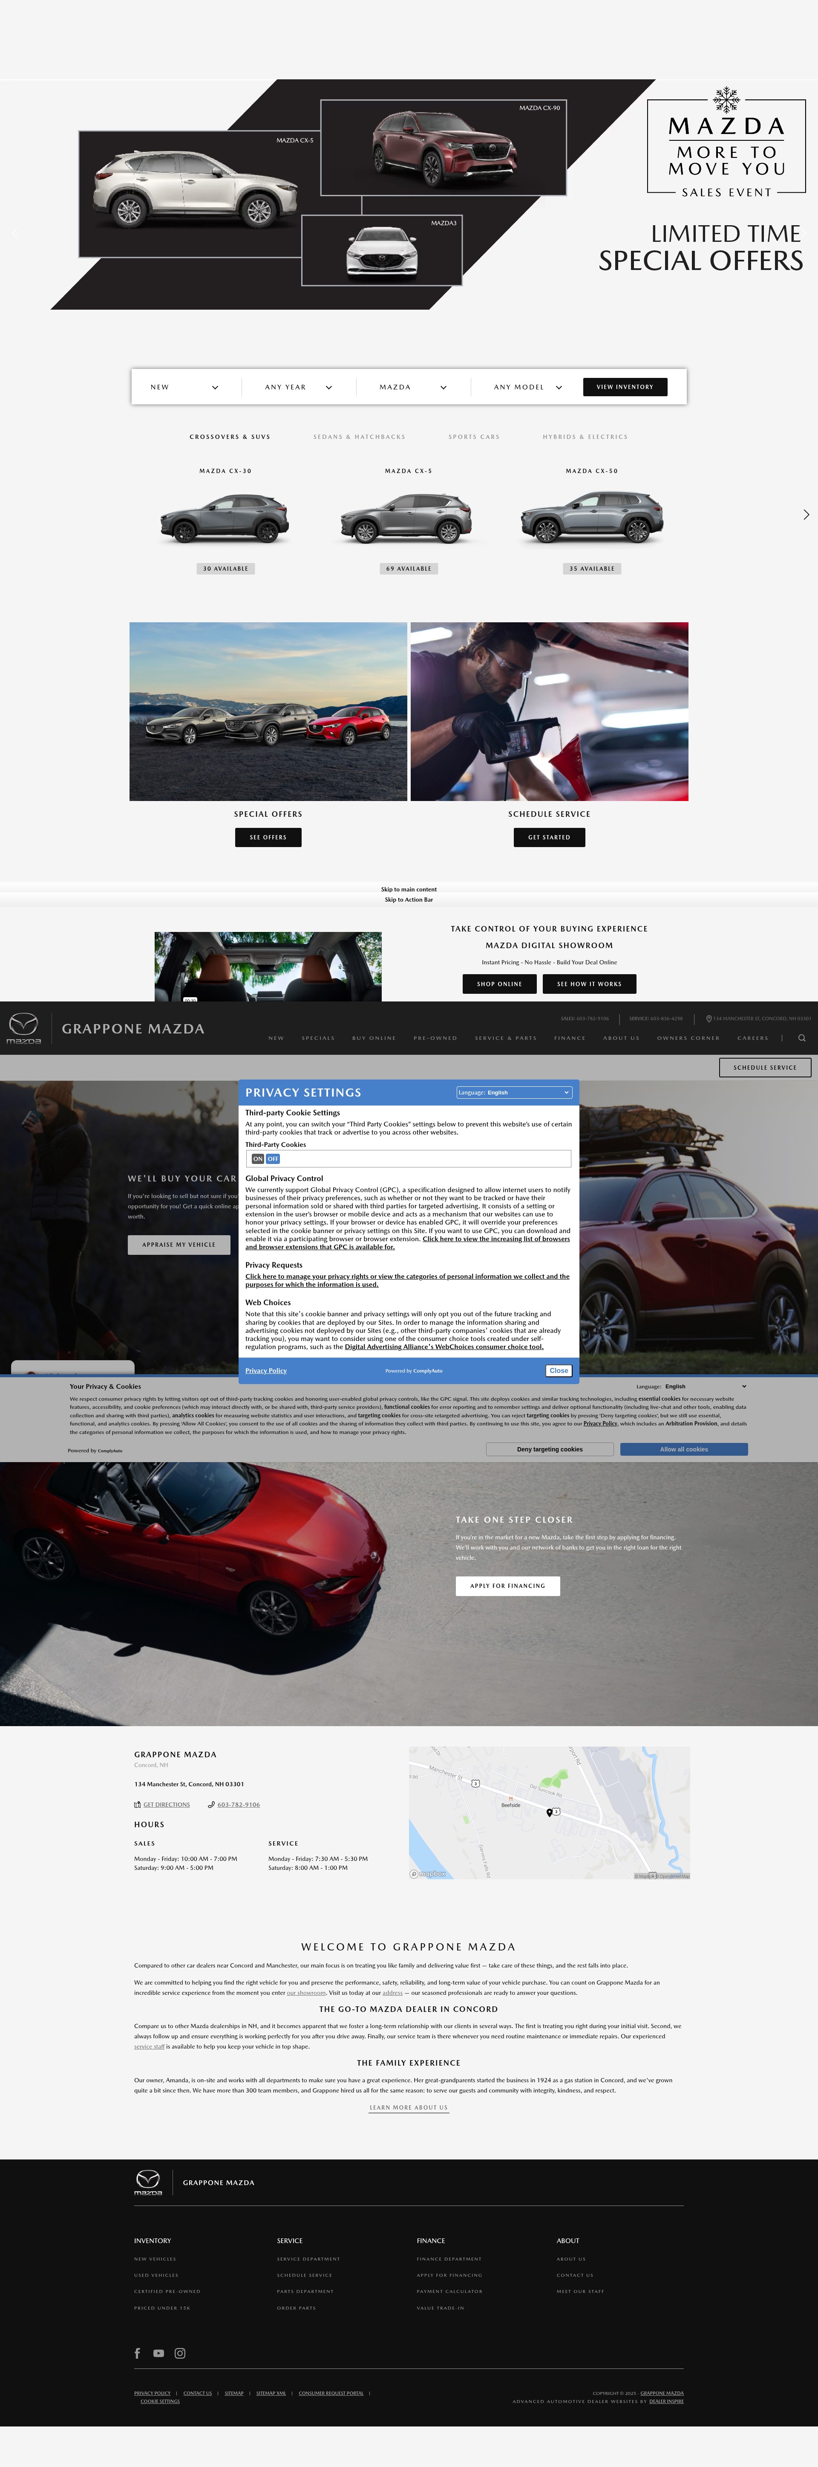Click 69 Available badge under CX-5

(409, 569)
